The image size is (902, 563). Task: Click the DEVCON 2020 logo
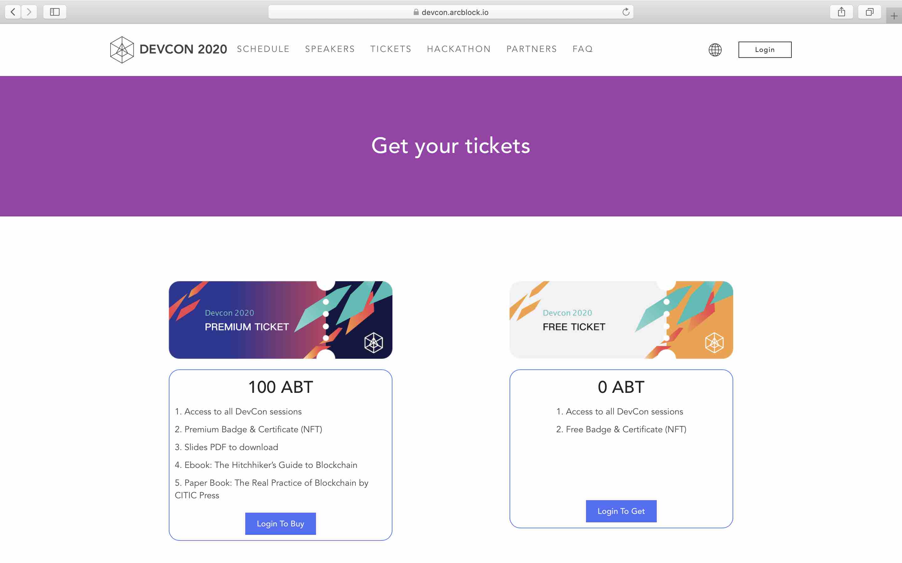coord(168,49)
